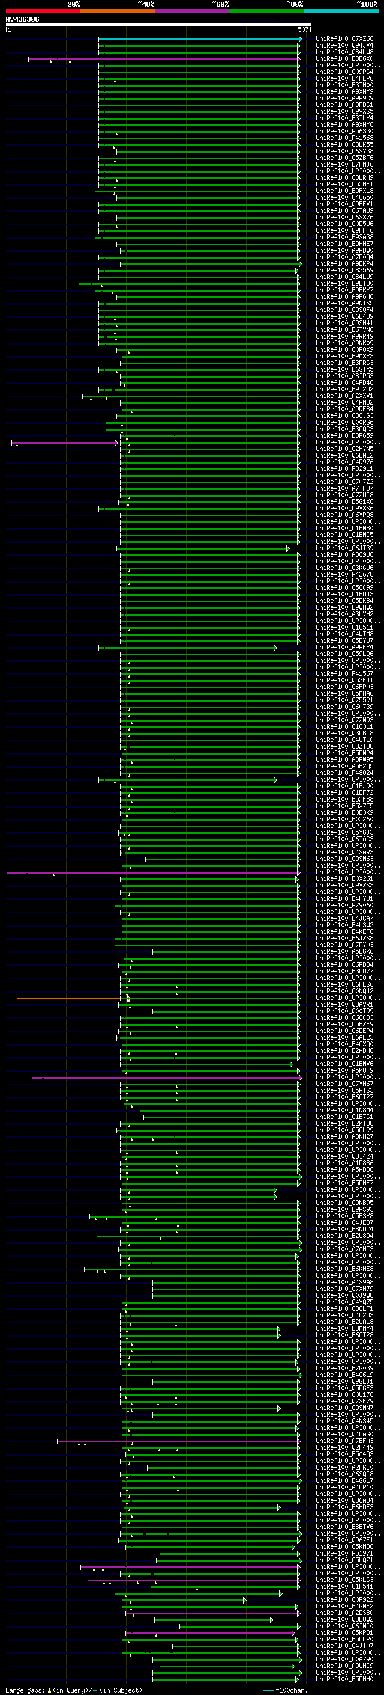Open hit UniRef100_Q94JV4
The width and height of the screenshot is (384, 1695).
click(344, 46)
